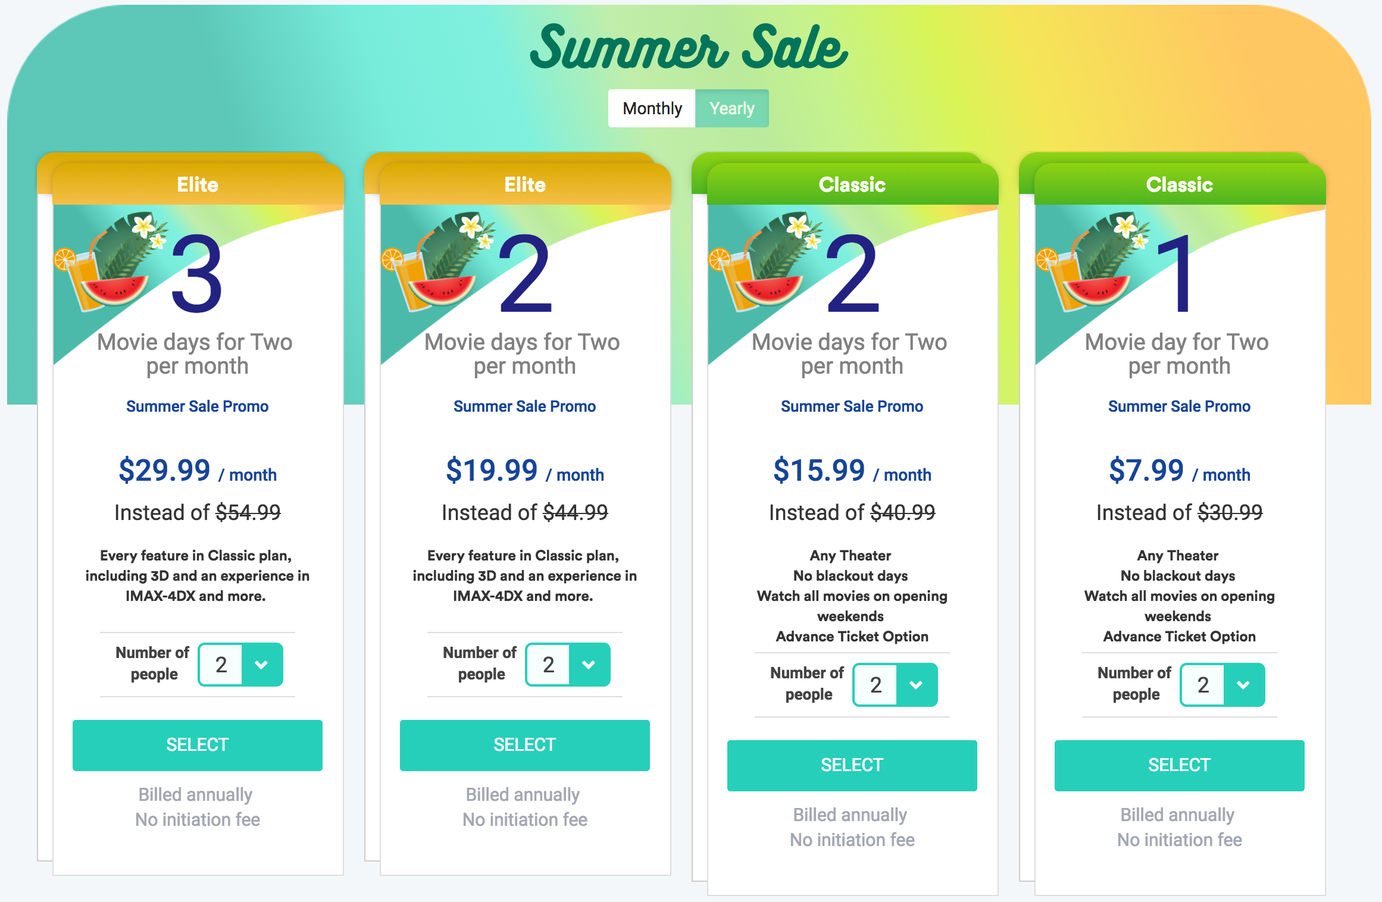Screen dimensions: 1382x902
Task: Open Summer Sale Promo link on $15.99 card
Action: 852,406
